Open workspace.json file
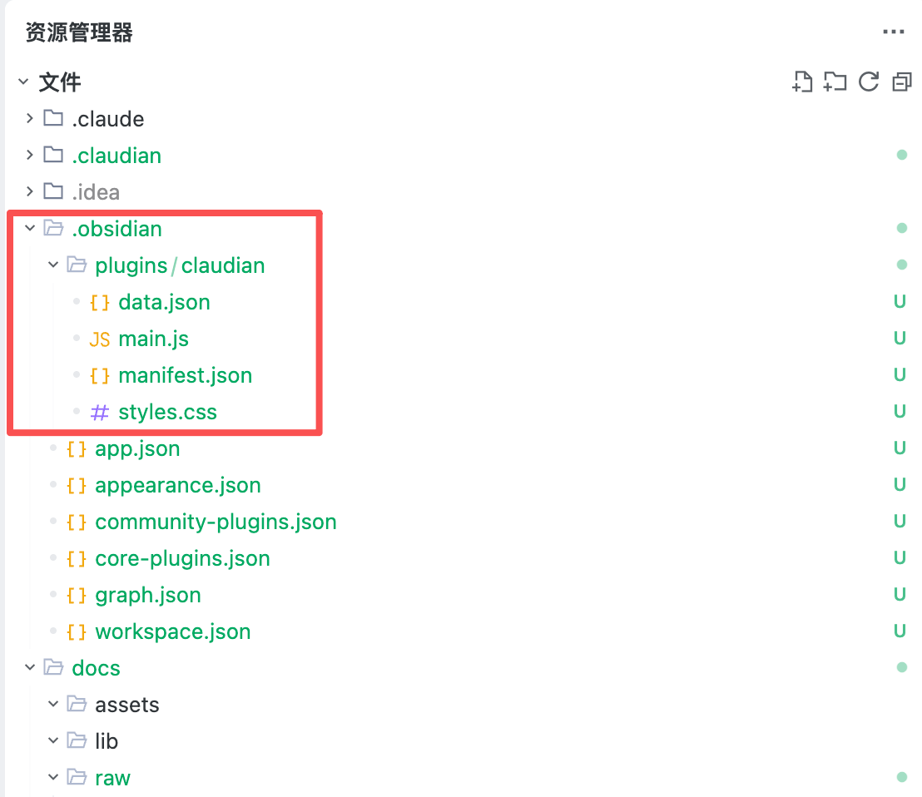Image resolution: width=922 pixels, height=797 pixels. [x=172, y=631]
